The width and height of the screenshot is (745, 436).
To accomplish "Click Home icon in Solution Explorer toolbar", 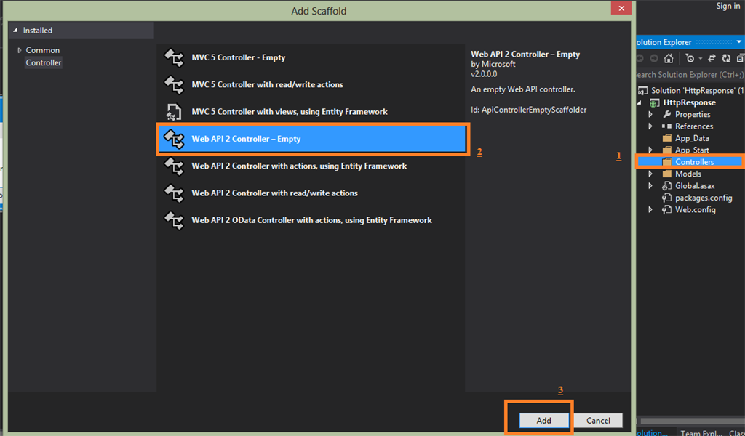I will (669, 58).
